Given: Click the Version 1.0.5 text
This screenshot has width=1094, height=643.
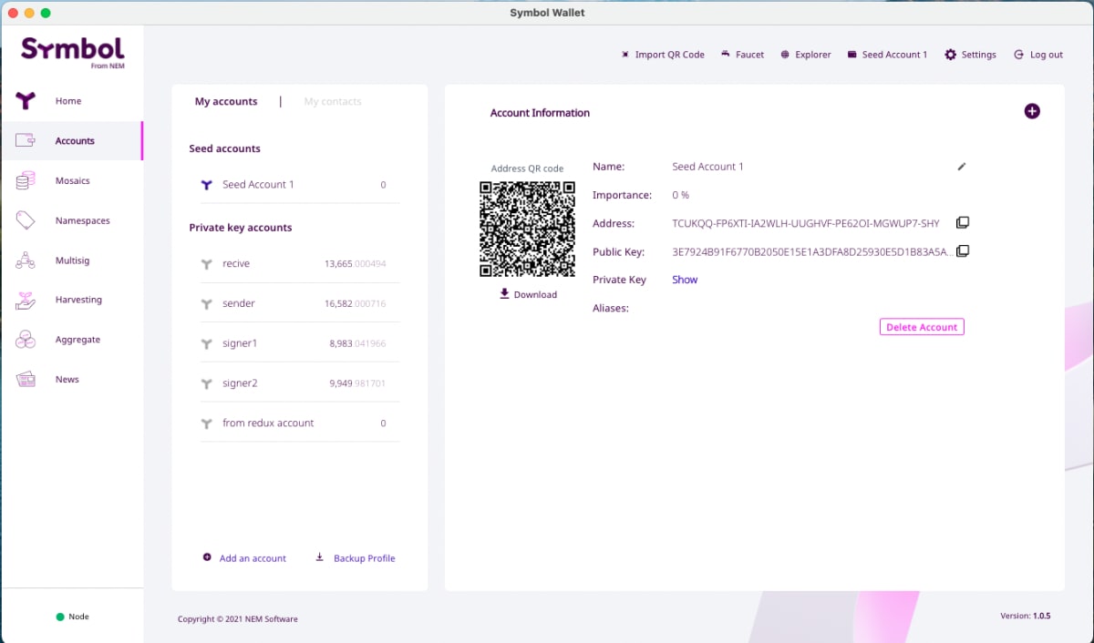Looking at the screenshot, I should (x=1026, y=616).
